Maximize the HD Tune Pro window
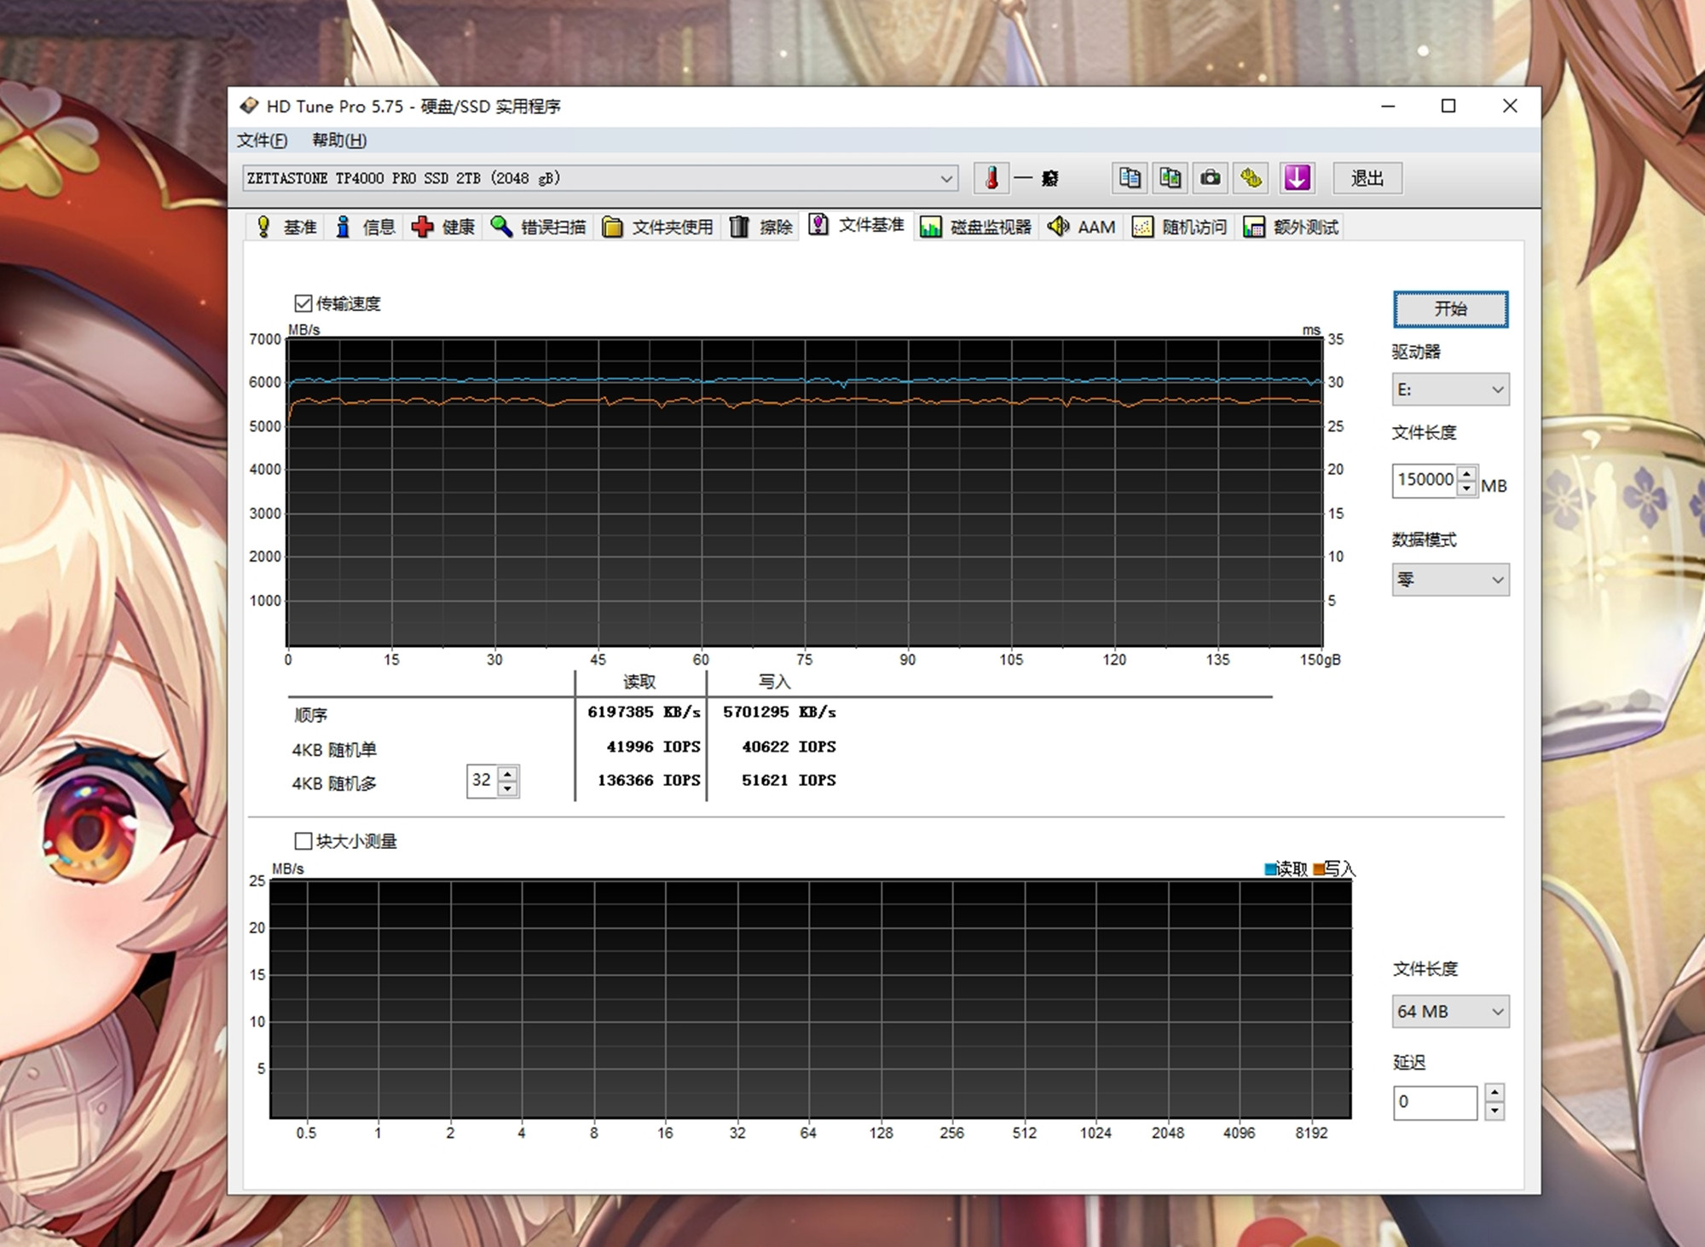This screenshot has width=1705, height=1247. (x=1448, y=106)
